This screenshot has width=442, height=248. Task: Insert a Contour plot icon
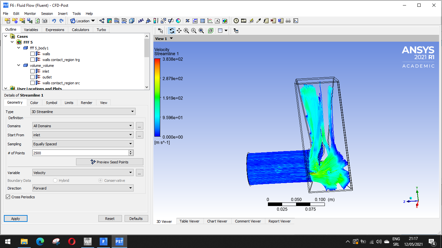point(109,21)
